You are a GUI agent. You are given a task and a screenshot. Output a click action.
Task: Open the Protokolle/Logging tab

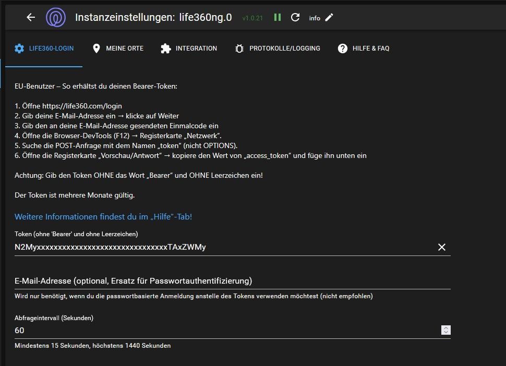coord(284,48)
